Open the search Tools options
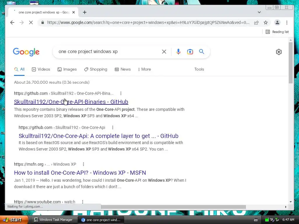Viewport: 299px width, 224px height. point(199,69)
